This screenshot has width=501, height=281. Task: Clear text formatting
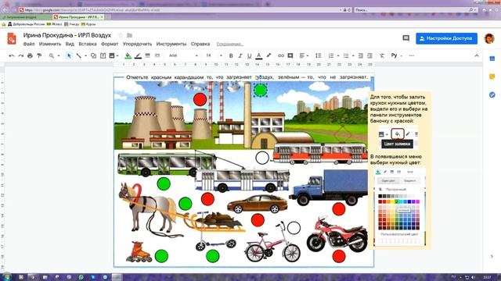(x=382, y=55)
